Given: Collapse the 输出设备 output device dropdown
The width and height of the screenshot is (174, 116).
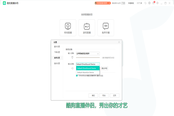Looking at the screenshot, I should click(x=98, y=64).
